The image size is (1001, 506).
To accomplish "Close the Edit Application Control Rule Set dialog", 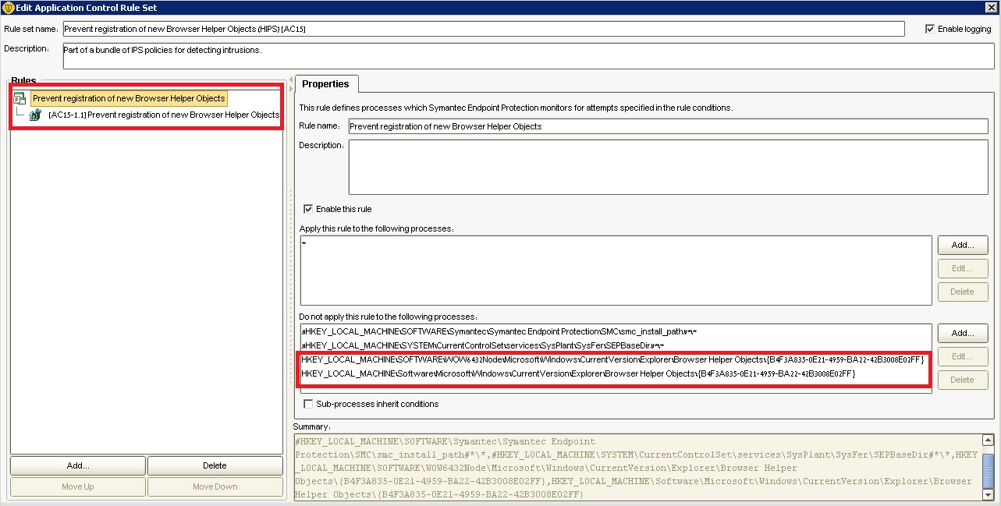I will tap(991, 7).
